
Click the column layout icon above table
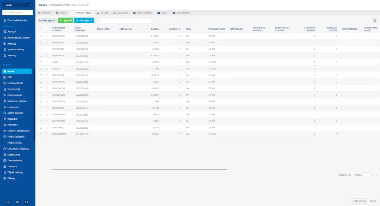(374, 20)
